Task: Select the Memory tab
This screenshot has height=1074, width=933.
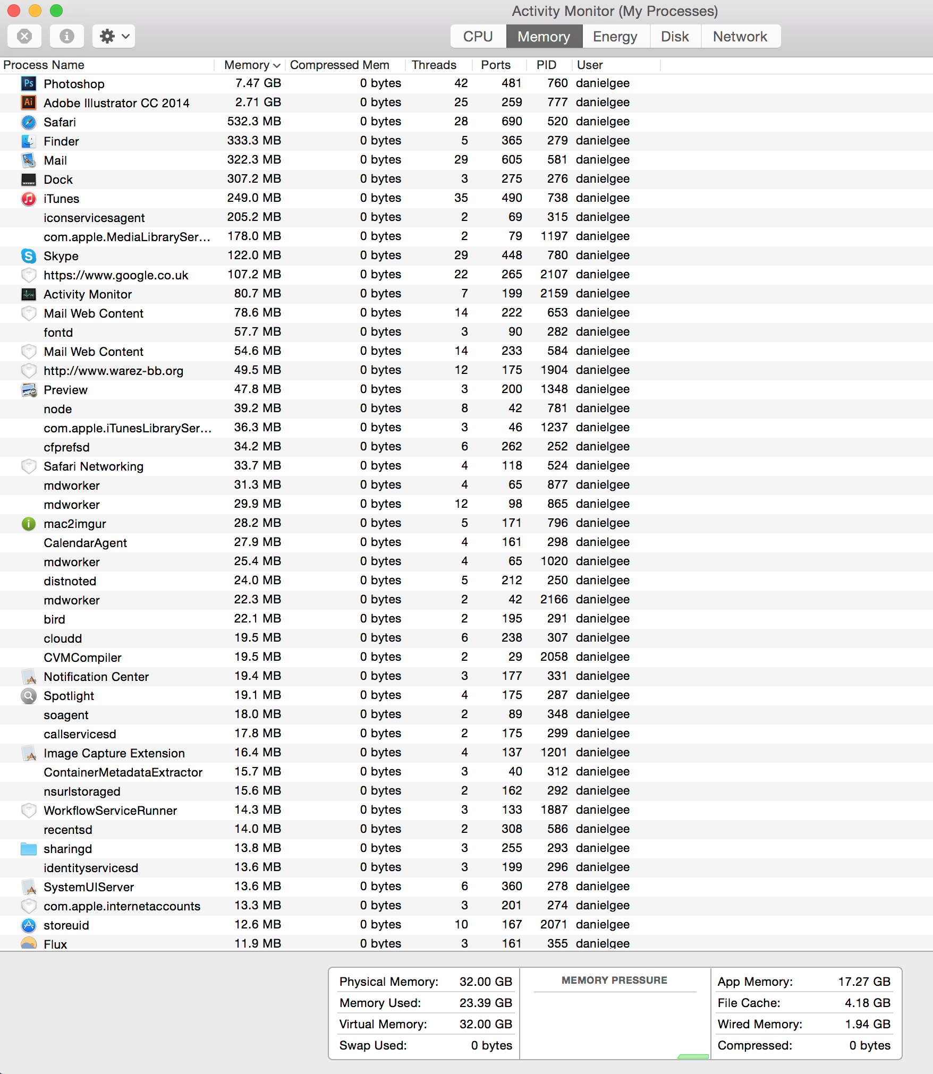Action: (x=544, y=36)
